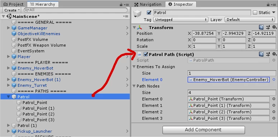
Task: Click the GameObject cube icon in Inspector
Action: click(137, 13)
